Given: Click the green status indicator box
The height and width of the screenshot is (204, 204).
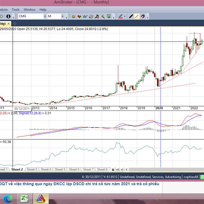Looking at the screenshot, I should click(x=202, y=177).
